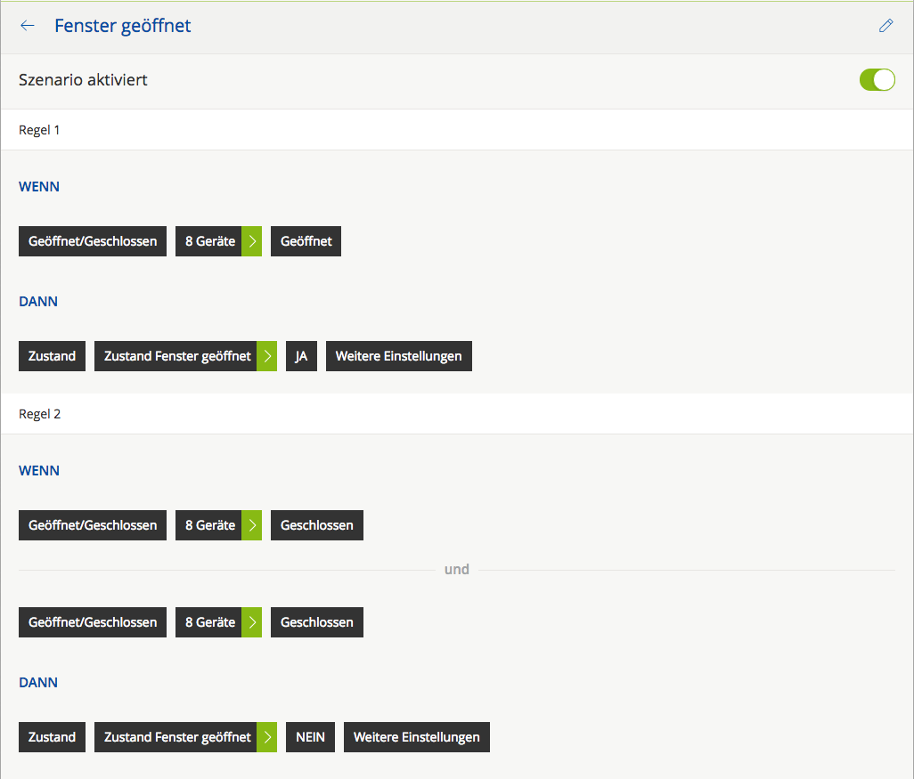Click the Zustand chip in Regel 2 DANN
The image size is (914, 779).
(52, 737)
